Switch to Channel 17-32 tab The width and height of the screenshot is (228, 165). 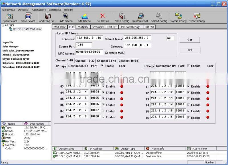[x=85, y=61]
